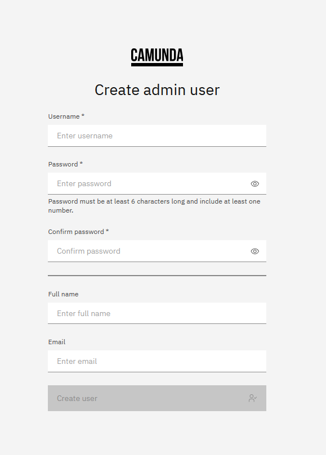Reveal the confirm password field contents
Screen dimensions: 326x455
(254, 251)
